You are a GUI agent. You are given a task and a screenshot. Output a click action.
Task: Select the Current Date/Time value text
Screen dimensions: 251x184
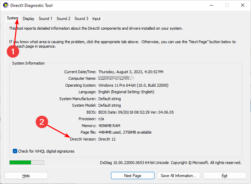coord(131,72)
